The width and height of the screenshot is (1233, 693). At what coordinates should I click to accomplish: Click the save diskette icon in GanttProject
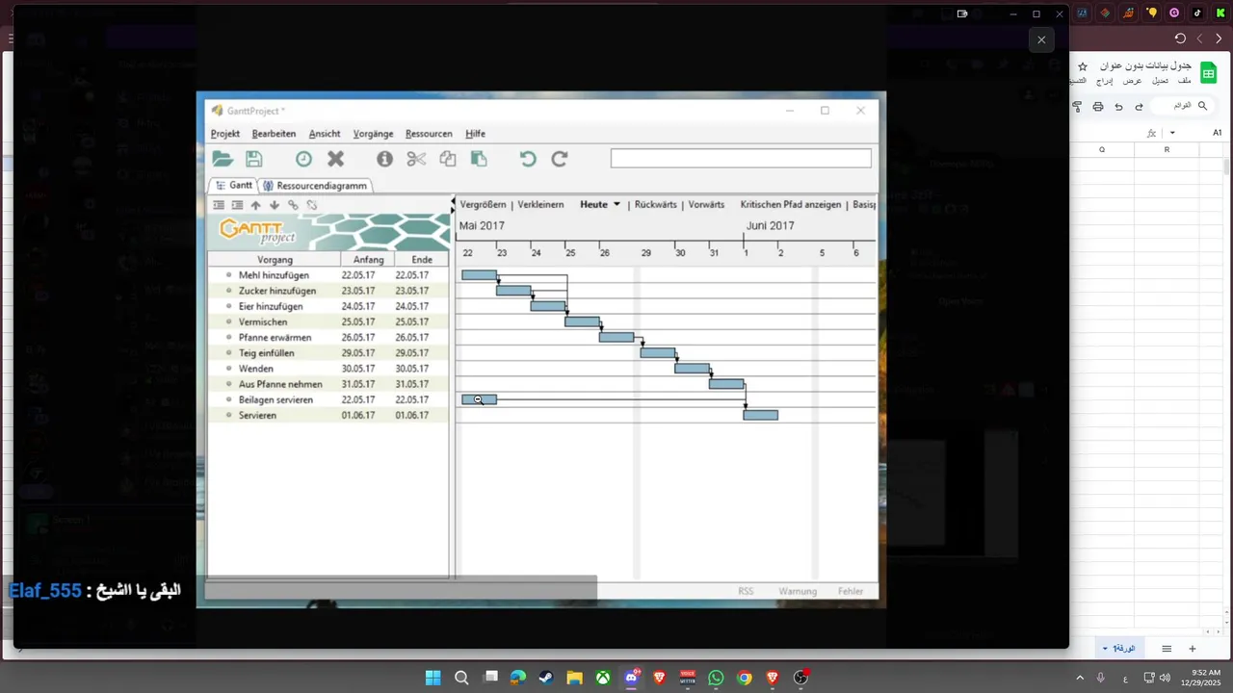point(254,159)
